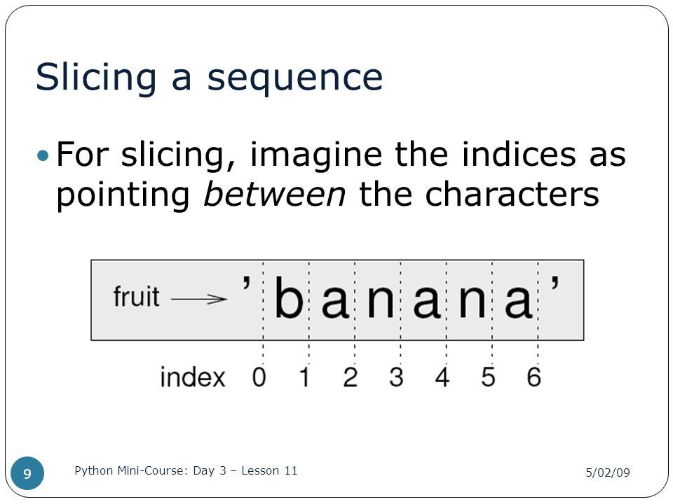This screenshot has width=673, height=504.
Task: Click the date 5/02/09 in footer
Action: [608, 472]
